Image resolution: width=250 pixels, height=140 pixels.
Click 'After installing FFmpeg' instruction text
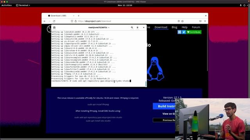[x=98, y=111]
